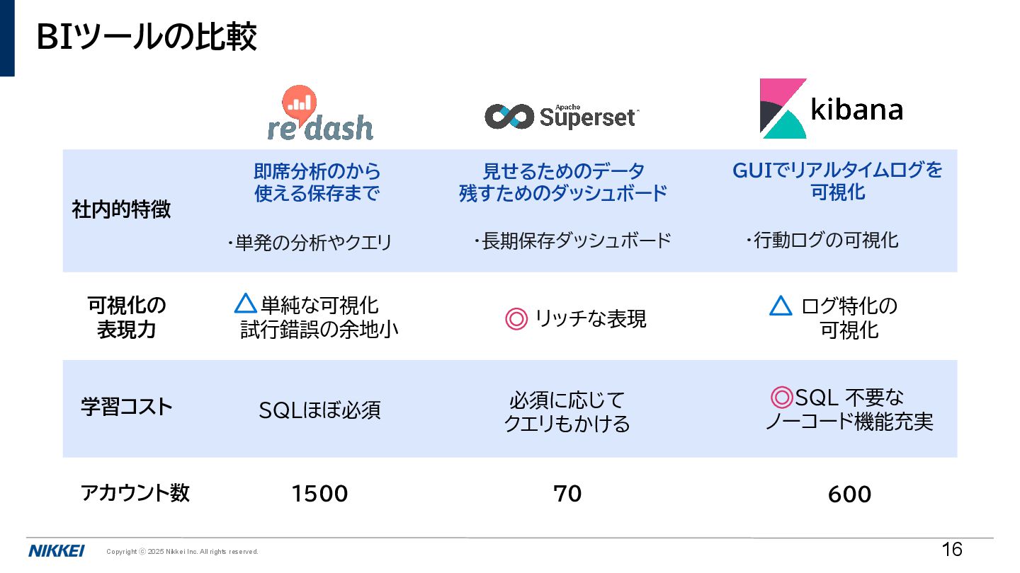Click the Apache Superset logo
Screen dimensions: 1020x573
(562, 115)
